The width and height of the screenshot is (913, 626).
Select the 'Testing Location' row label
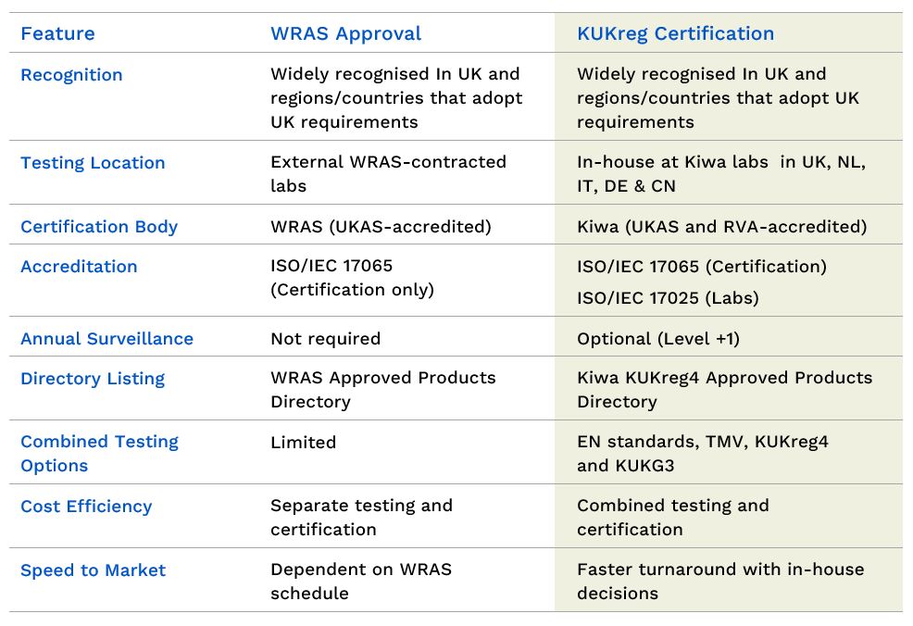[x=93, y=163]
